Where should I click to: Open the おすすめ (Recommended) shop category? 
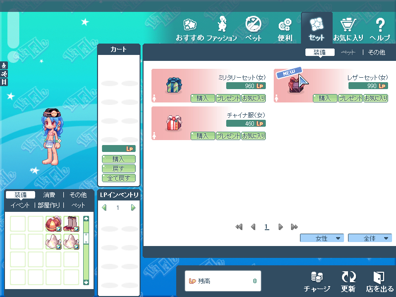190,28
